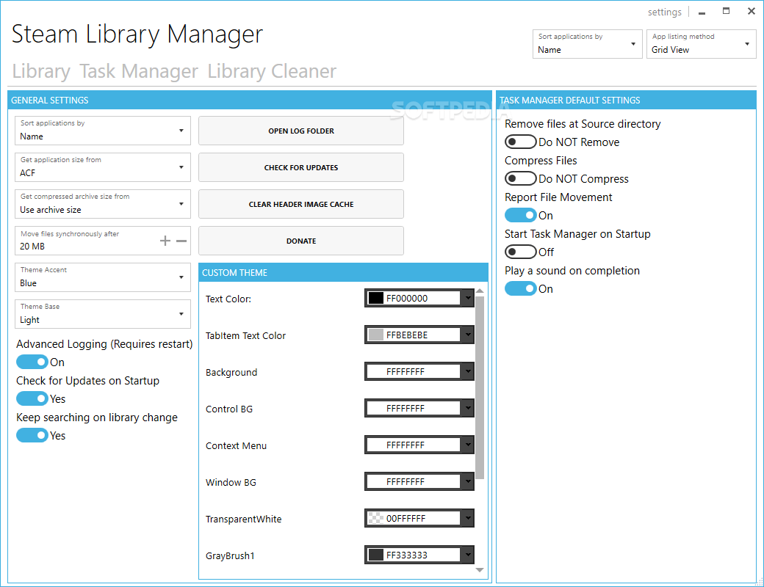Click the Custom Theme scrollbar thumb
The height and width of the screenshot is (587, 764).
pyautogui.click(x=480, y=387)
